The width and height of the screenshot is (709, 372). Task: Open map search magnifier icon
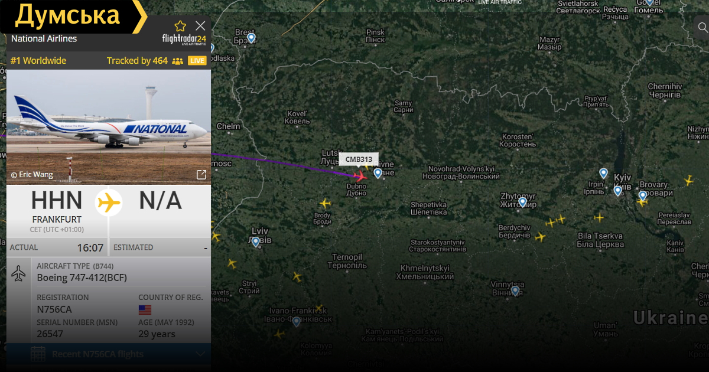tap(703, 27)
